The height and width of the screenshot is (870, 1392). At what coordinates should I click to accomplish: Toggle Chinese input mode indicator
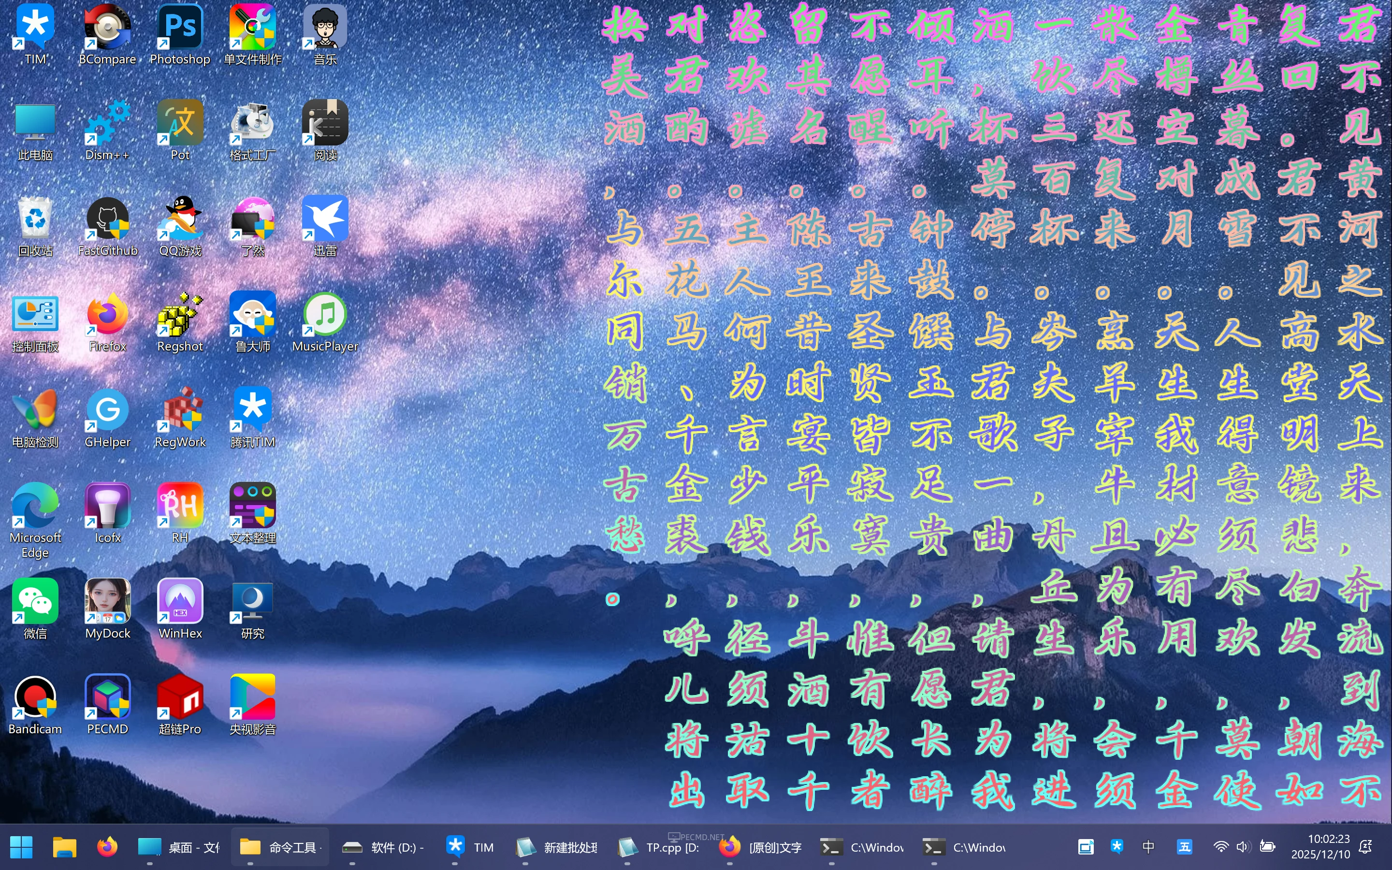[1148, 847]
